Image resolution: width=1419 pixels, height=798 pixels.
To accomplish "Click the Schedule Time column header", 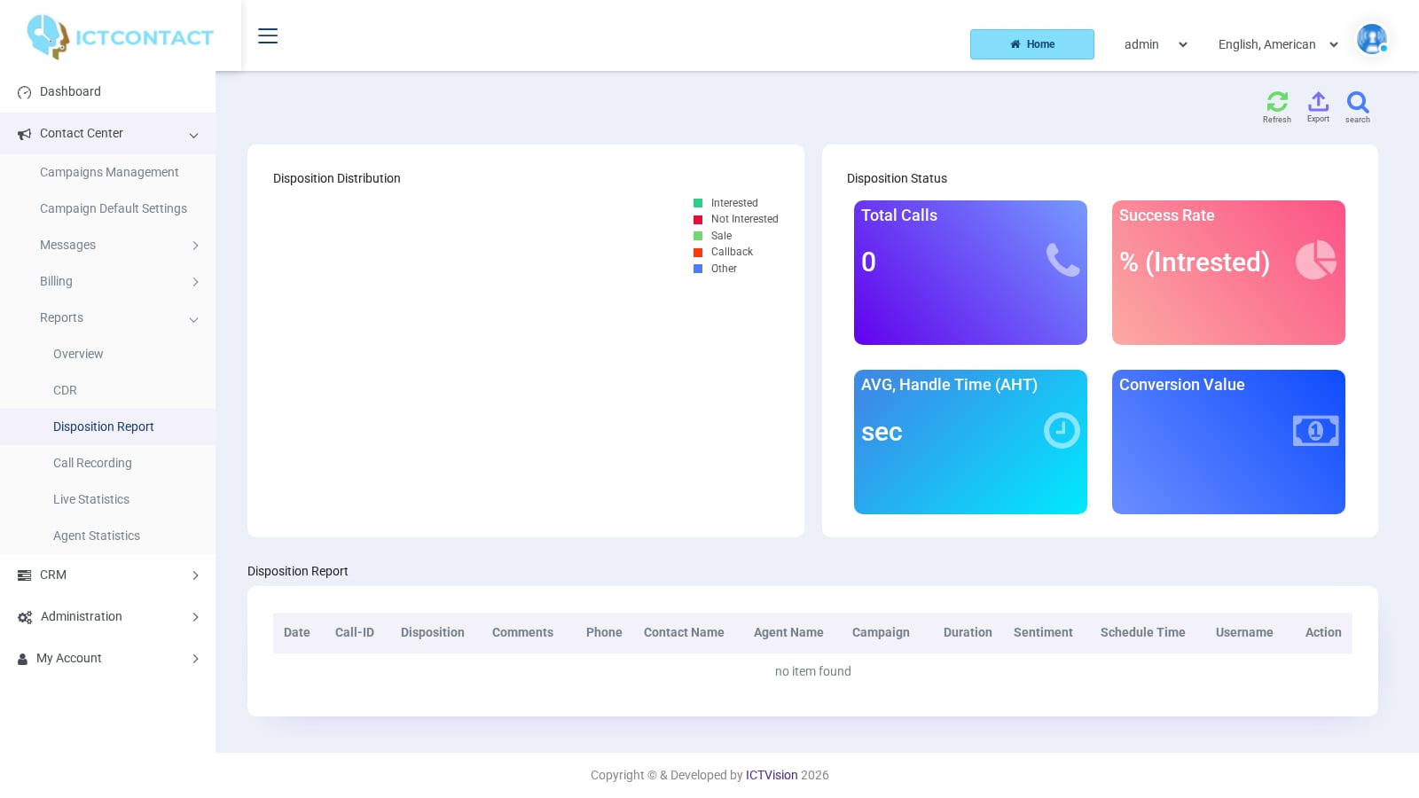I will point(1143,632).
